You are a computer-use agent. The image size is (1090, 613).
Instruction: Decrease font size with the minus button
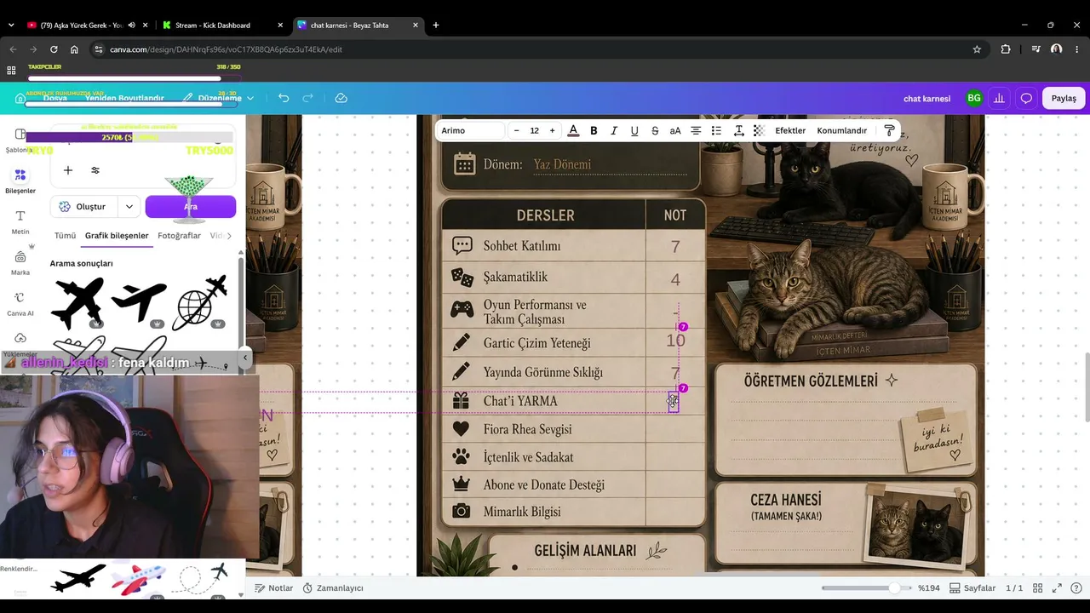516,130
